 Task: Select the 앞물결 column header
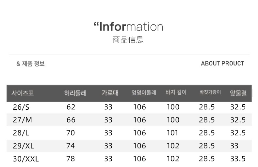(238, 93)
